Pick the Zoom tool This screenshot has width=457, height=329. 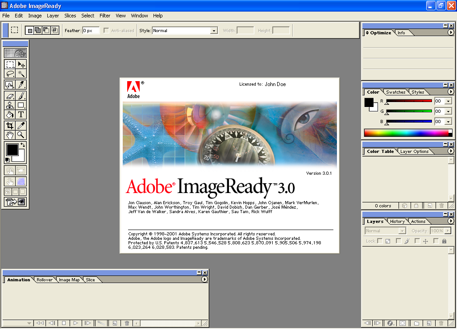(21, 135)
